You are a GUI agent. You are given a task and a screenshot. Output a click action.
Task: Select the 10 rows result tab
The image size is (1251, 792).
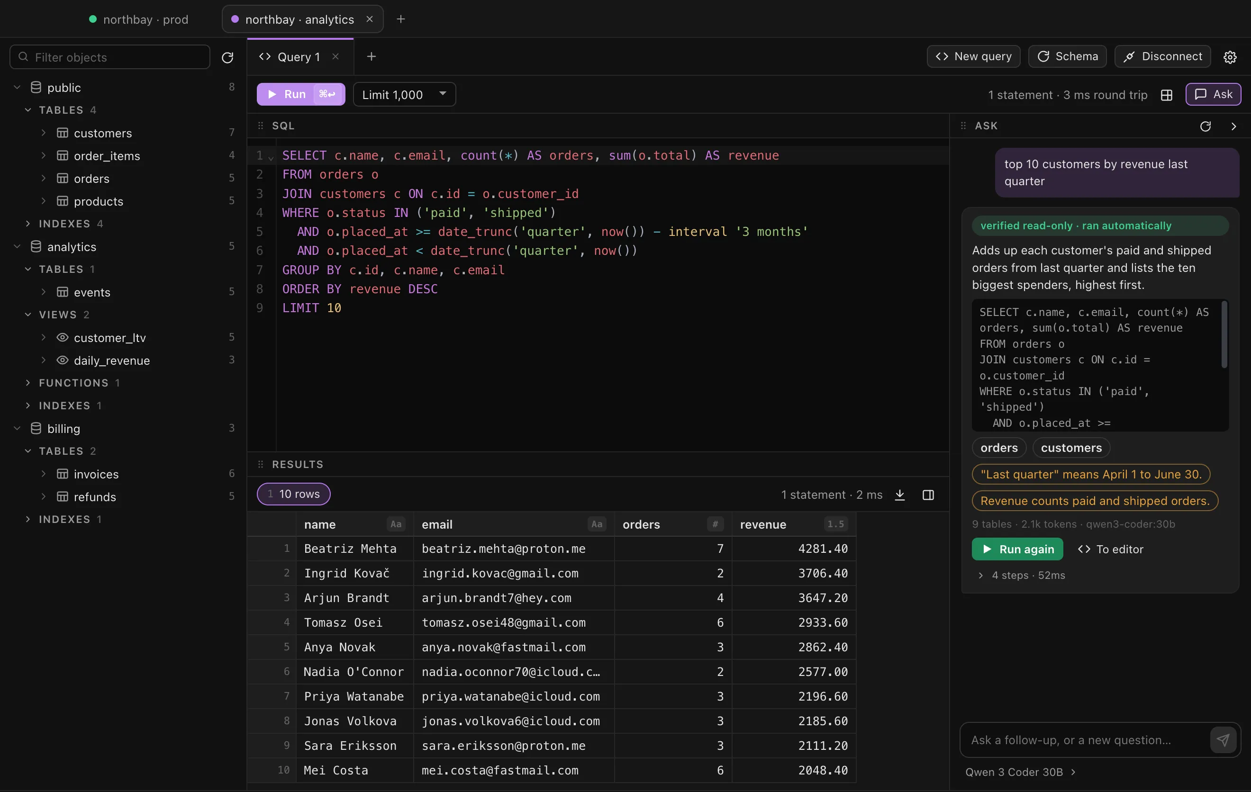coord(293,495)
